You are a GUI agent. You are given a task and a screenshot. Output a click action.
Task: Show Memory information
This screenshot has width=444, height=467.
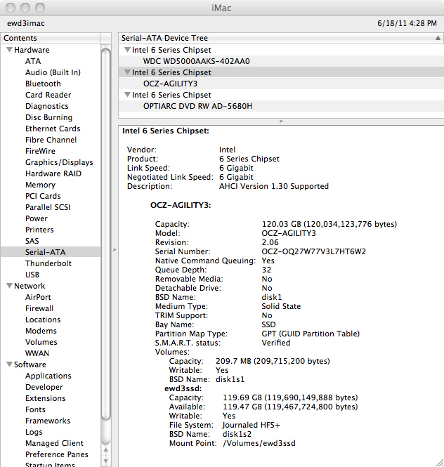[x=40, y=185]
